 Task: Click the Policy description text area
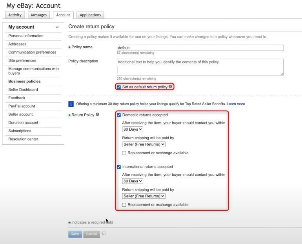pos(200,67)
